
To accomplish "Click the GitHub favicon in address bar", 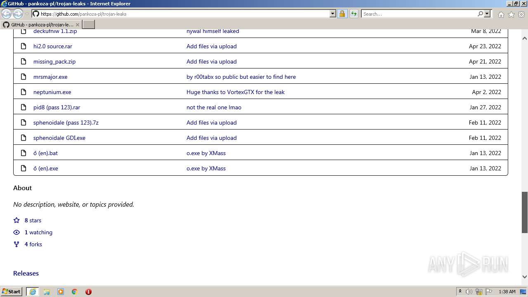I will point(36,14).
